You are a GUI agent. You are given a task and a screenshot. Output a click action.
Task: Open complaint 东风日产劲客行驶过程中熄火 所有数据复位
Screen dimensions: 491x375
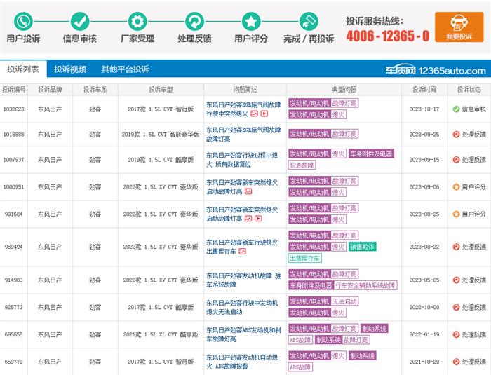[242, 160]
